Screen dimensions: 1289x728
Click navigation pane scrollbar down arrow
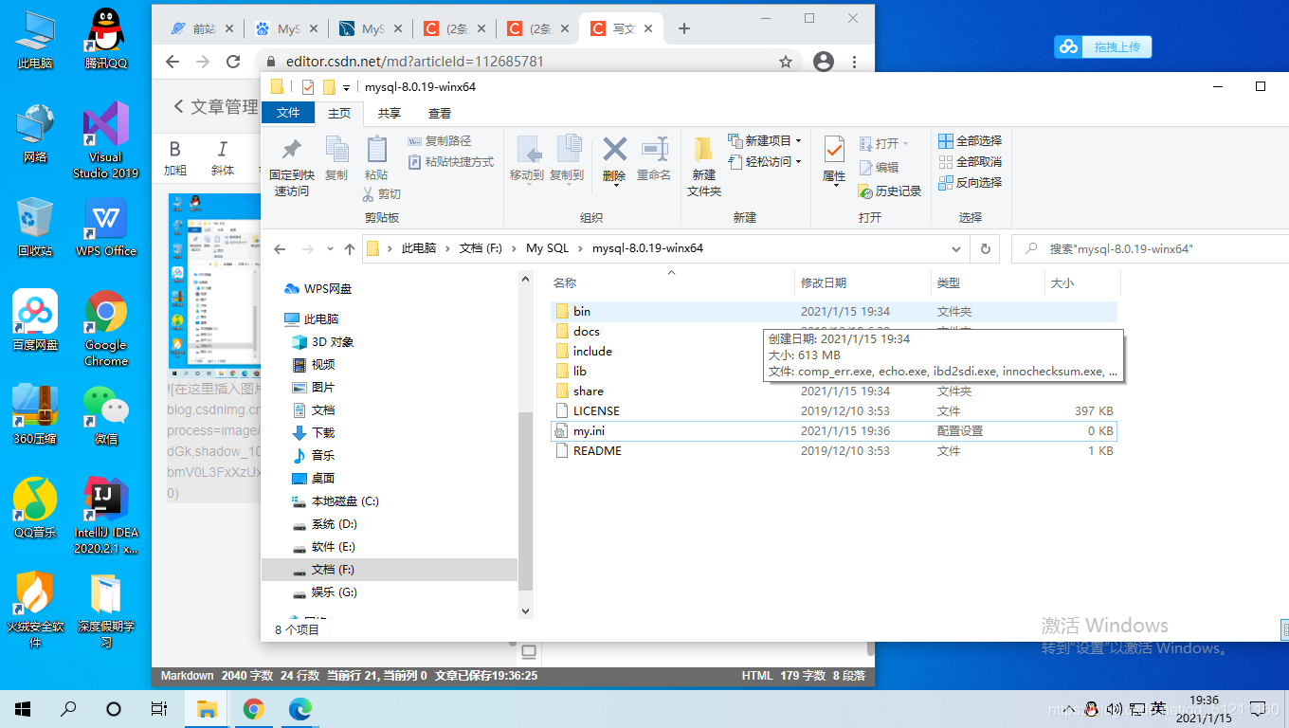[526, 611]
